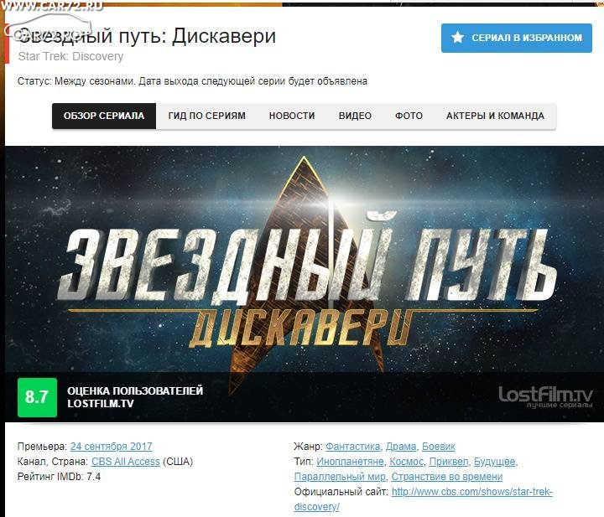Toggle the Сериал в избранном favorite button

click(x=517, y=38)
